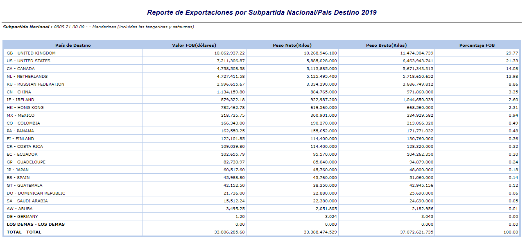Click the LOS DEMAS - LOS DEMAS row
This screenshot has width=527, height=238.
(x=262, y=224)
